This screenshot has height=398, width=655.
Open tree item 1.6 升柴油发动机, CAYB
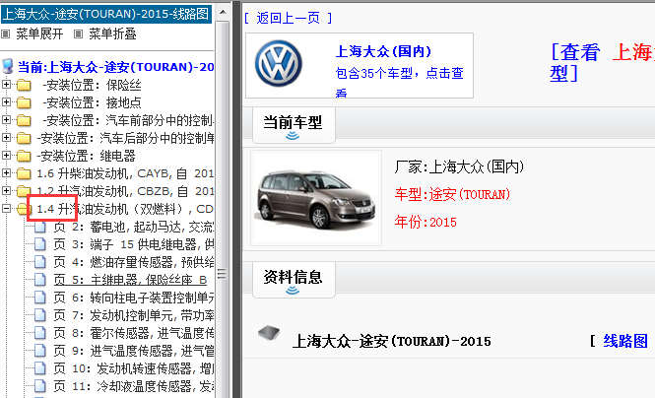(x=125, y=173)
